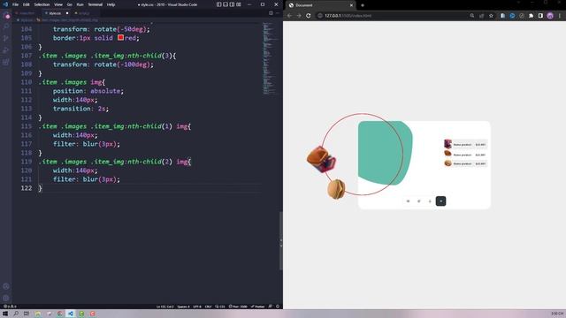The image size is (566, 318).
Task: Click Prettier in the status bar
Action: (257, 307)
